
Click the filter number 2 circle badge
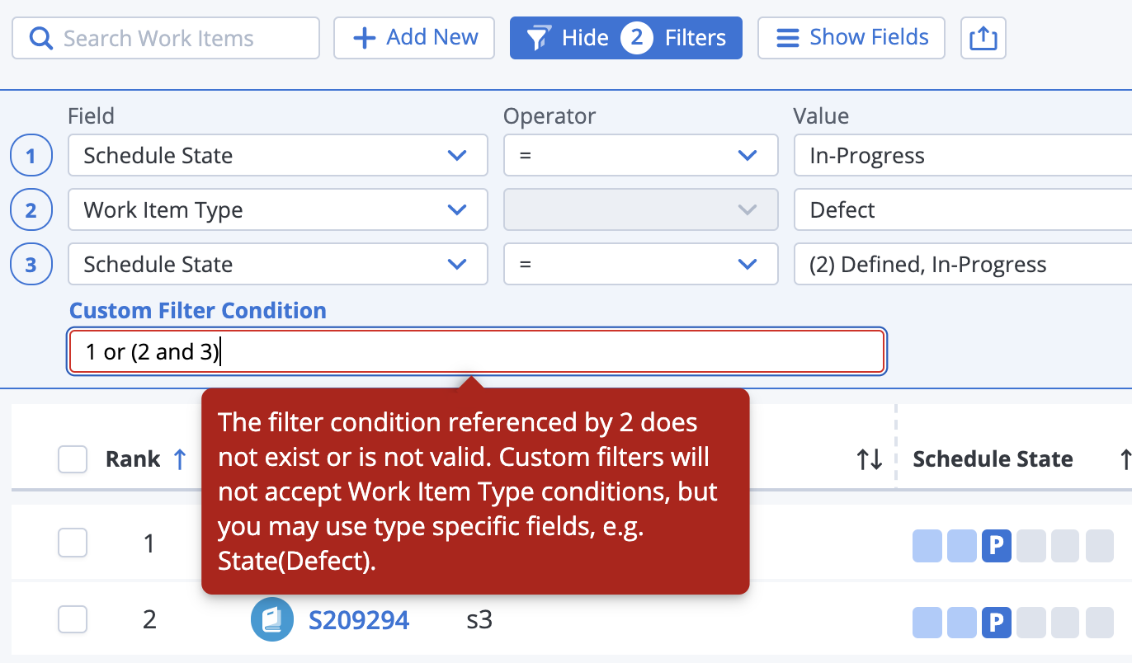click(31, 210)
